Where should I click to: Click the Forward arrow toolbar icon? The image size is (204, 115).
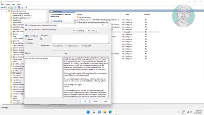pos(5,8)
